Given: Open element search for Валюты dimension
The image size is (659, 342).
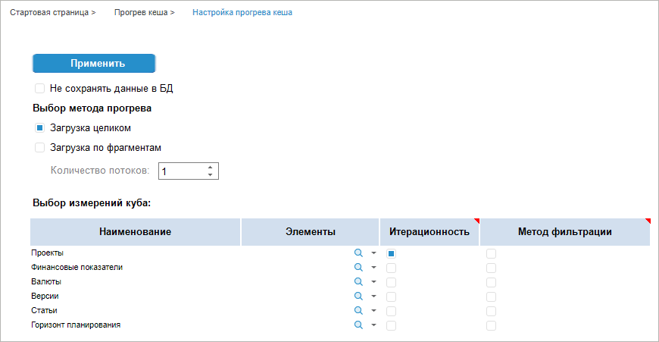Looking at the screenshot, I should (359, 282).
